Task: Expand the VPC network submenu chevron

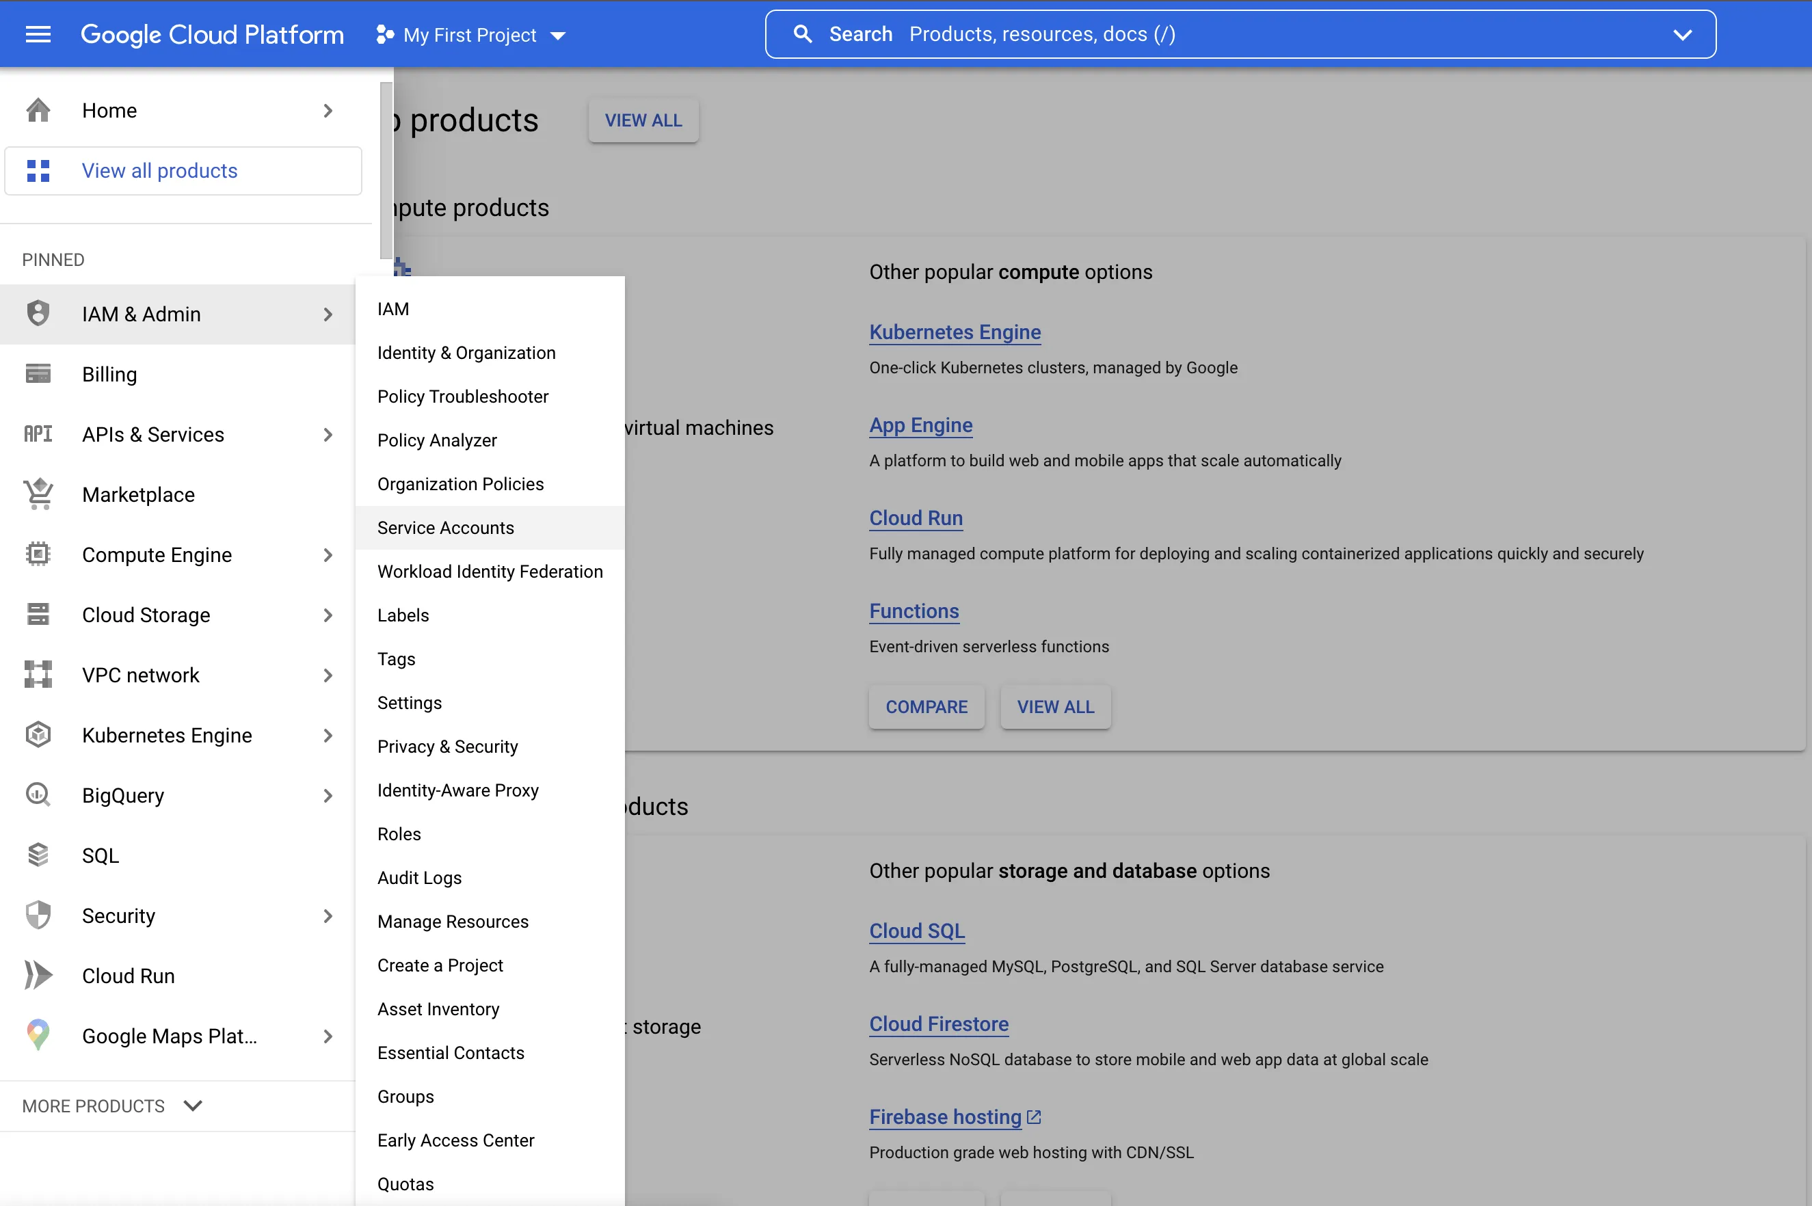Action: coord(329,675)
